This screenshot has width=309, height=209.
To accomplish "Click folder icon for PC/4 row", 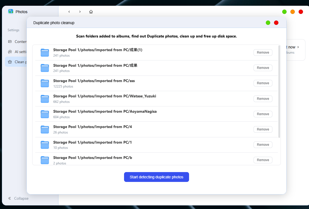I will tap(45, 129).
